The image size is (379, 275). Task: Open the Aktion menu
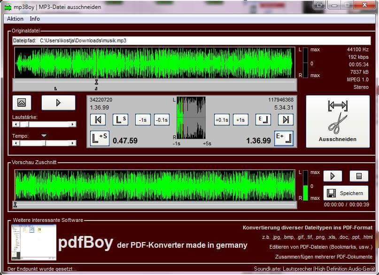click(15, 19)
